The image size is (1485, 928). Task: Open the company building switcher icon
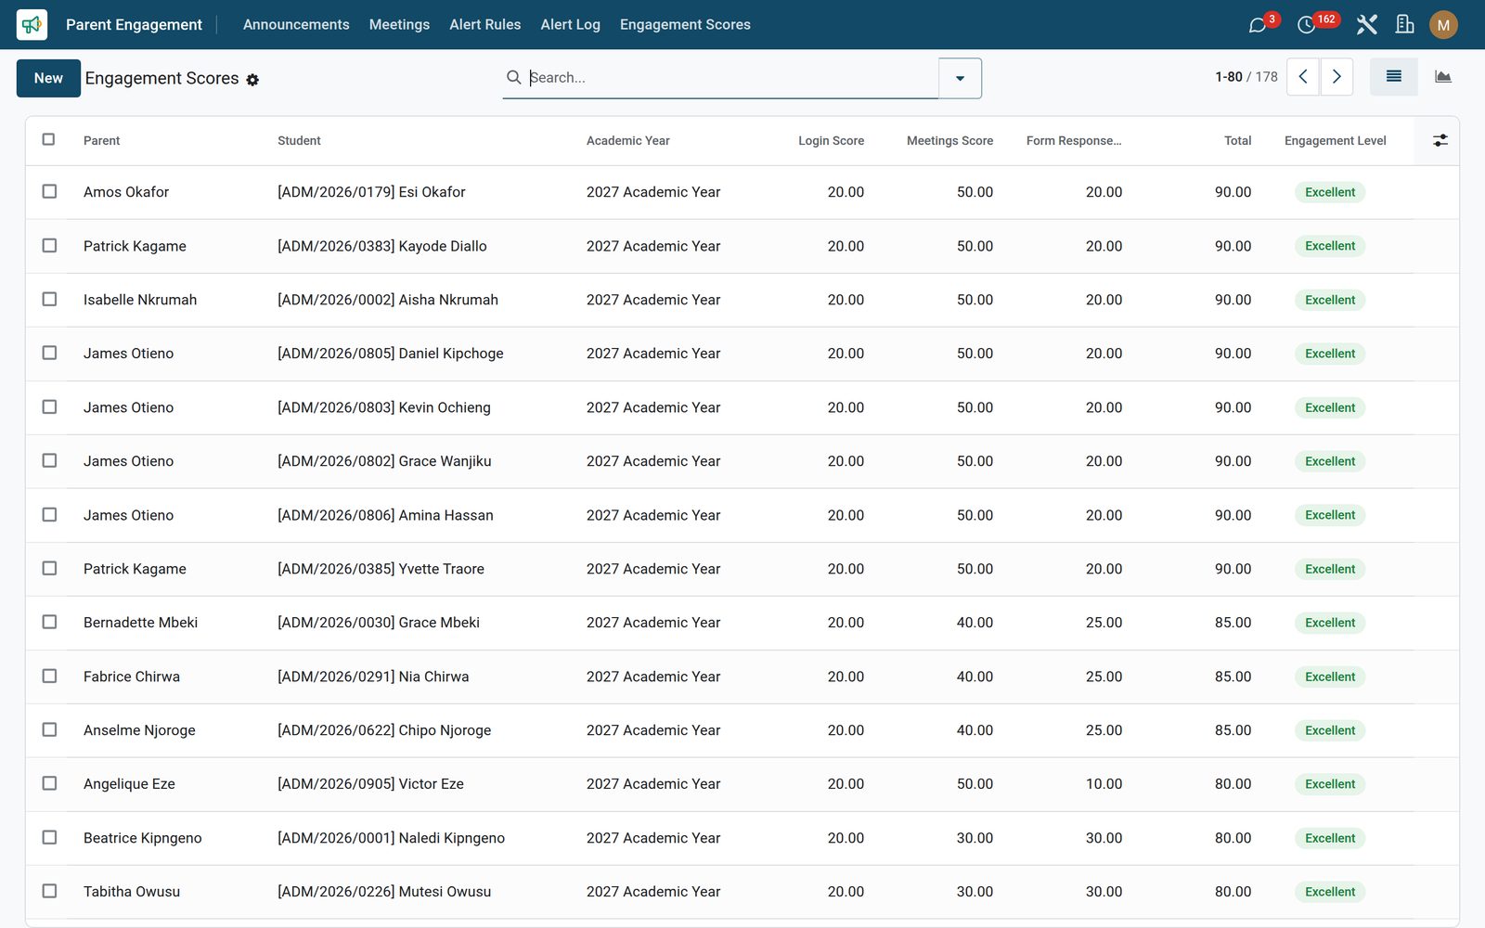point(1405,25)
